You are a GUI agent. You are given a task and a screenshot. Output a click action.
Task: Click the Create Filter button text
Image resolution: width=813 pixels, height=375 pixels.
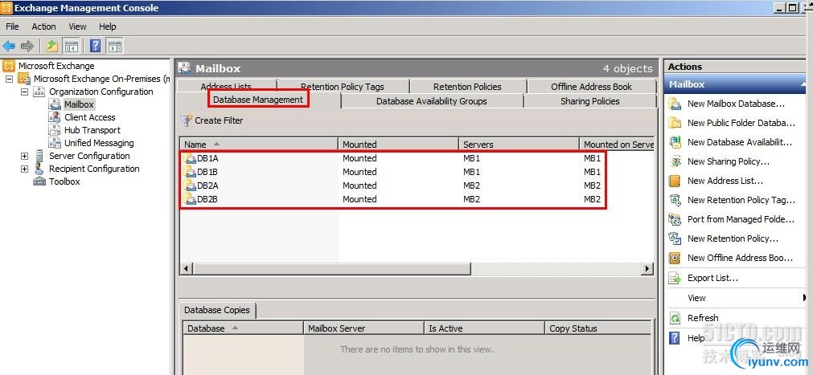point(218,120)
